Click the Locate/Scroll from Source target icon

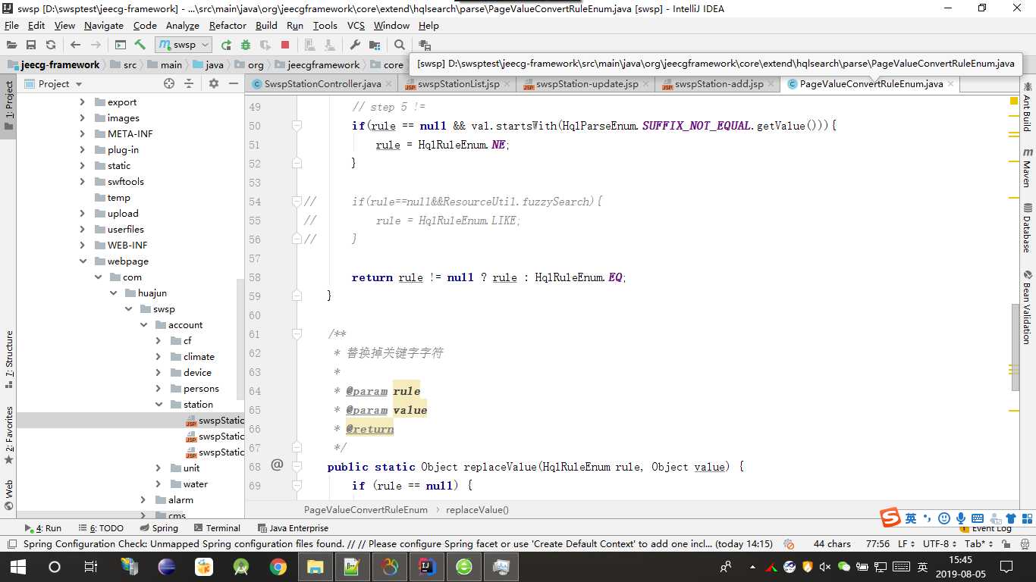point(169,83)
